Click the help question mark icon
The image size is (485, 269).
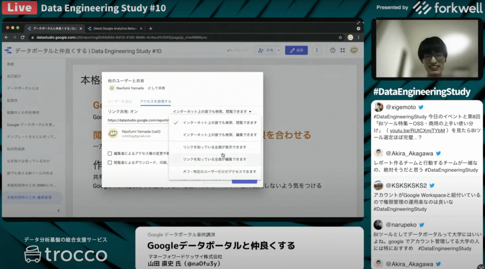[332, 50]
